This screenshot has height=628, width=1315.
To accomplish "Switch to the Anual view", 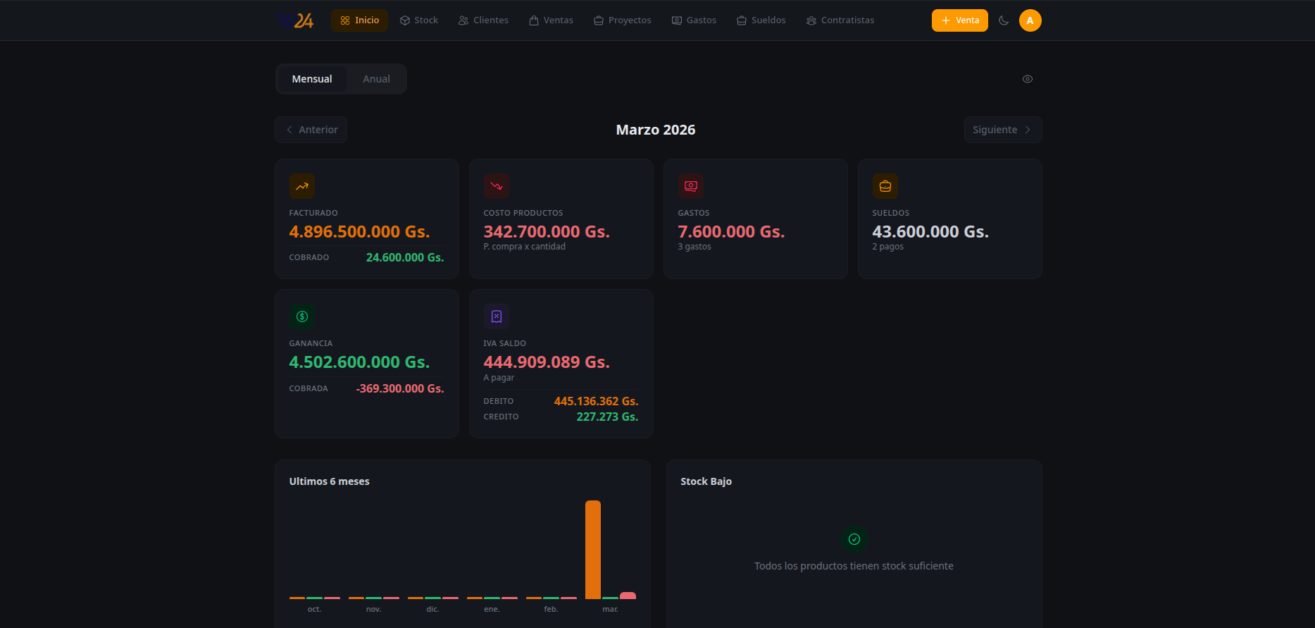I will 376,79.
